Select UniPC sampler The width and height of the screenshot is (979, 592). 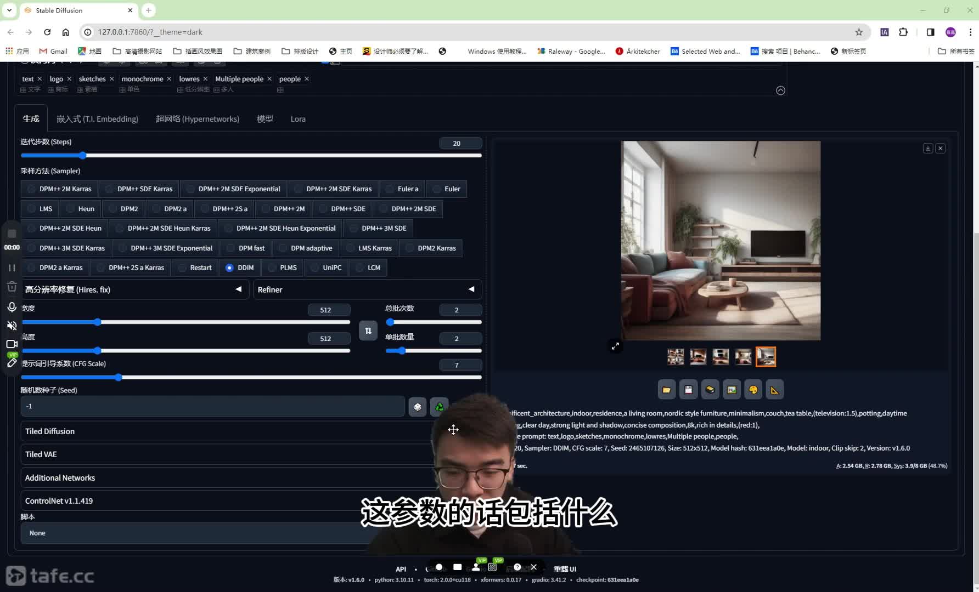(x=326, y=267)
